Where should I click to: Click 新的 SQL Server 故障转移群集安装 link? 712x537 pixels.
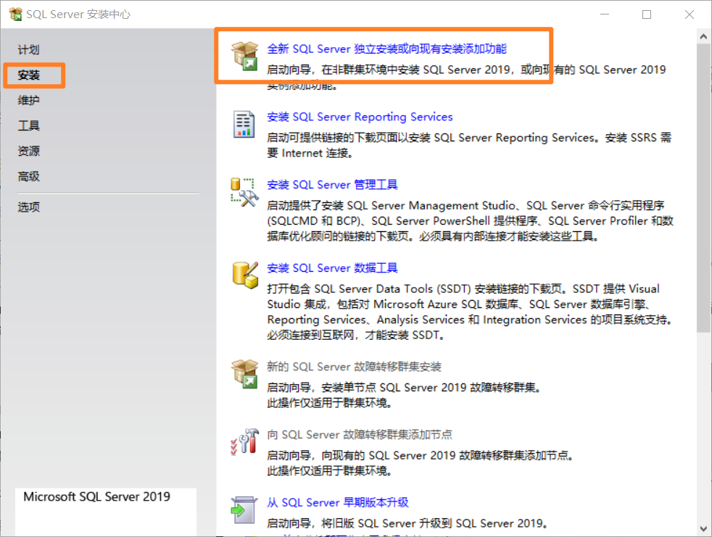click(x=354, y=367)
